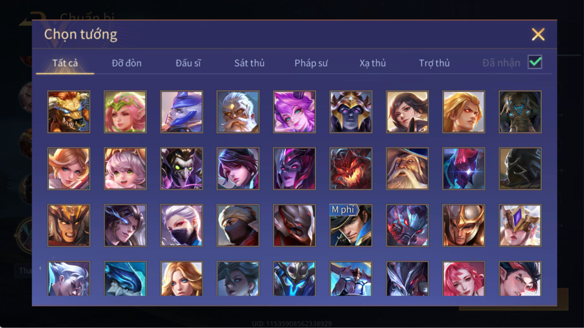The width and height of the screenshot is (584, 328).
Task: Pick the pink-haired hero with green leaf crown
Action: pyautogui.click(x=125, y=112)
